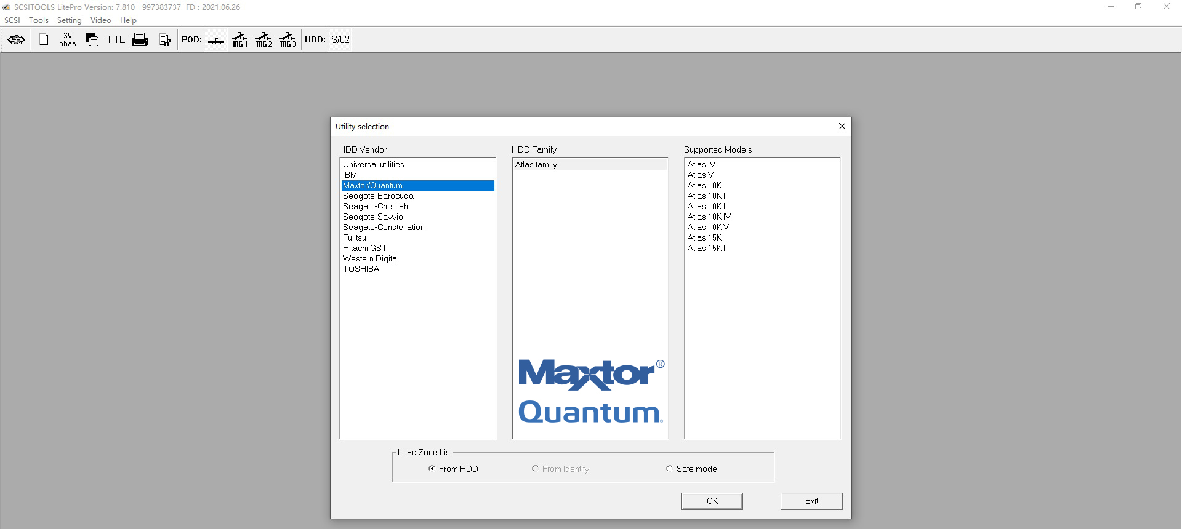Click Atlas V in Supported Models

pyautogui.click(x=762, y=175)
